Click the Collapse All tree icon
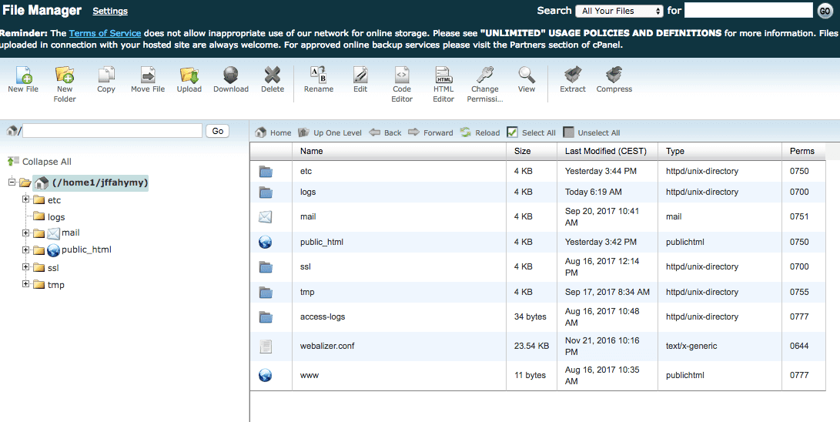This screenshot has height=422, width=840. (13, 161)
